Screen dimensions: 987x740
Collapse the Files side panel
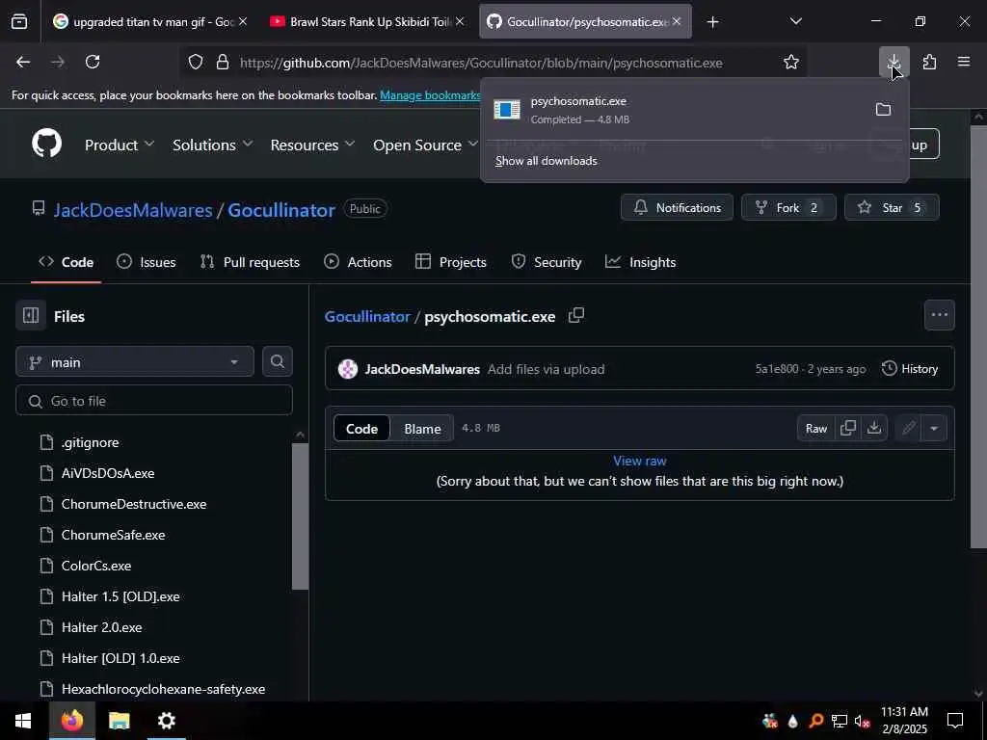click(x=31, y=315)
